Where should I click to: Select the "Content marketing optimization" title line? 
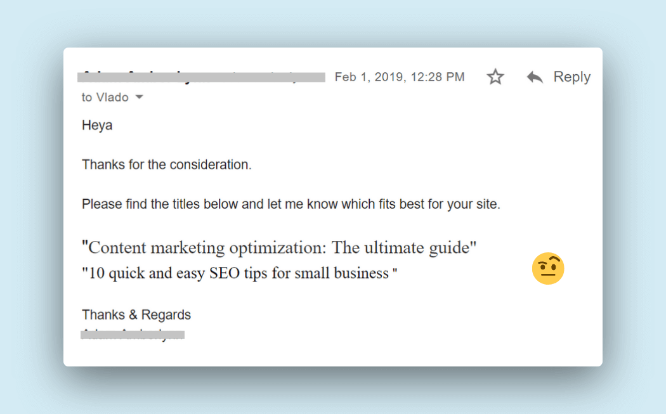[279, 247]
